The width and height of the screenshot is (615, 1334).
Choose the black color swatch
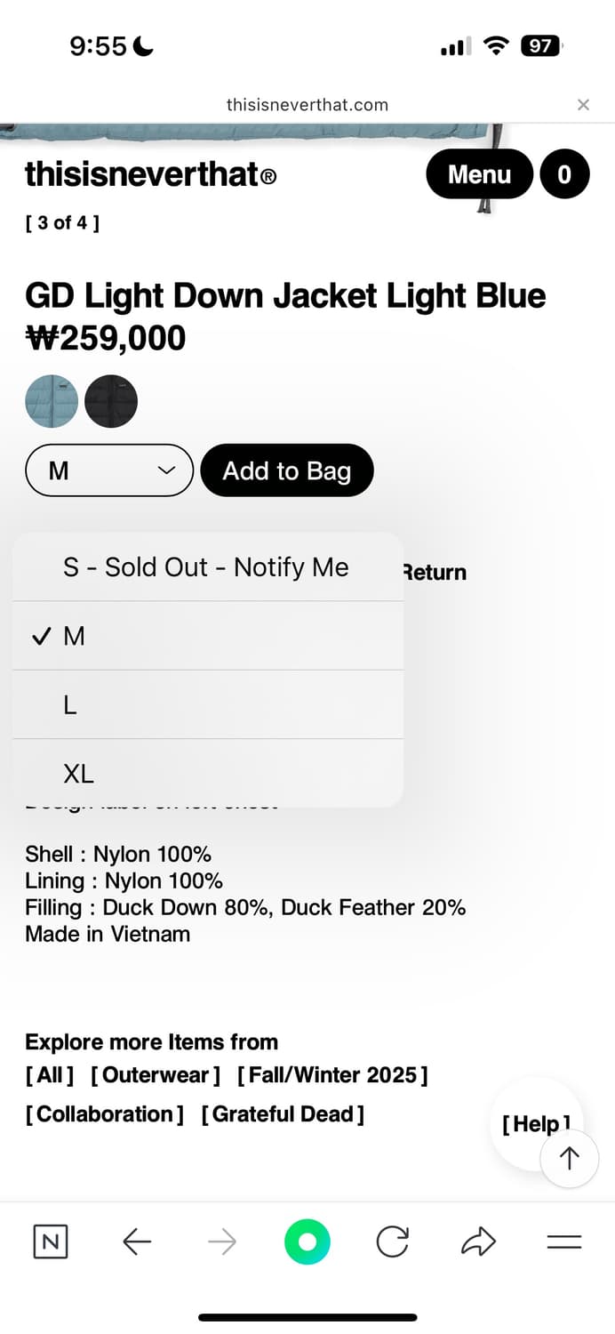(x=111, y=401)
